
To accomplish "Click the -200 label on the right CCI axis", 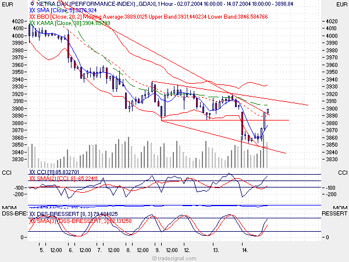I will [331, 194].
